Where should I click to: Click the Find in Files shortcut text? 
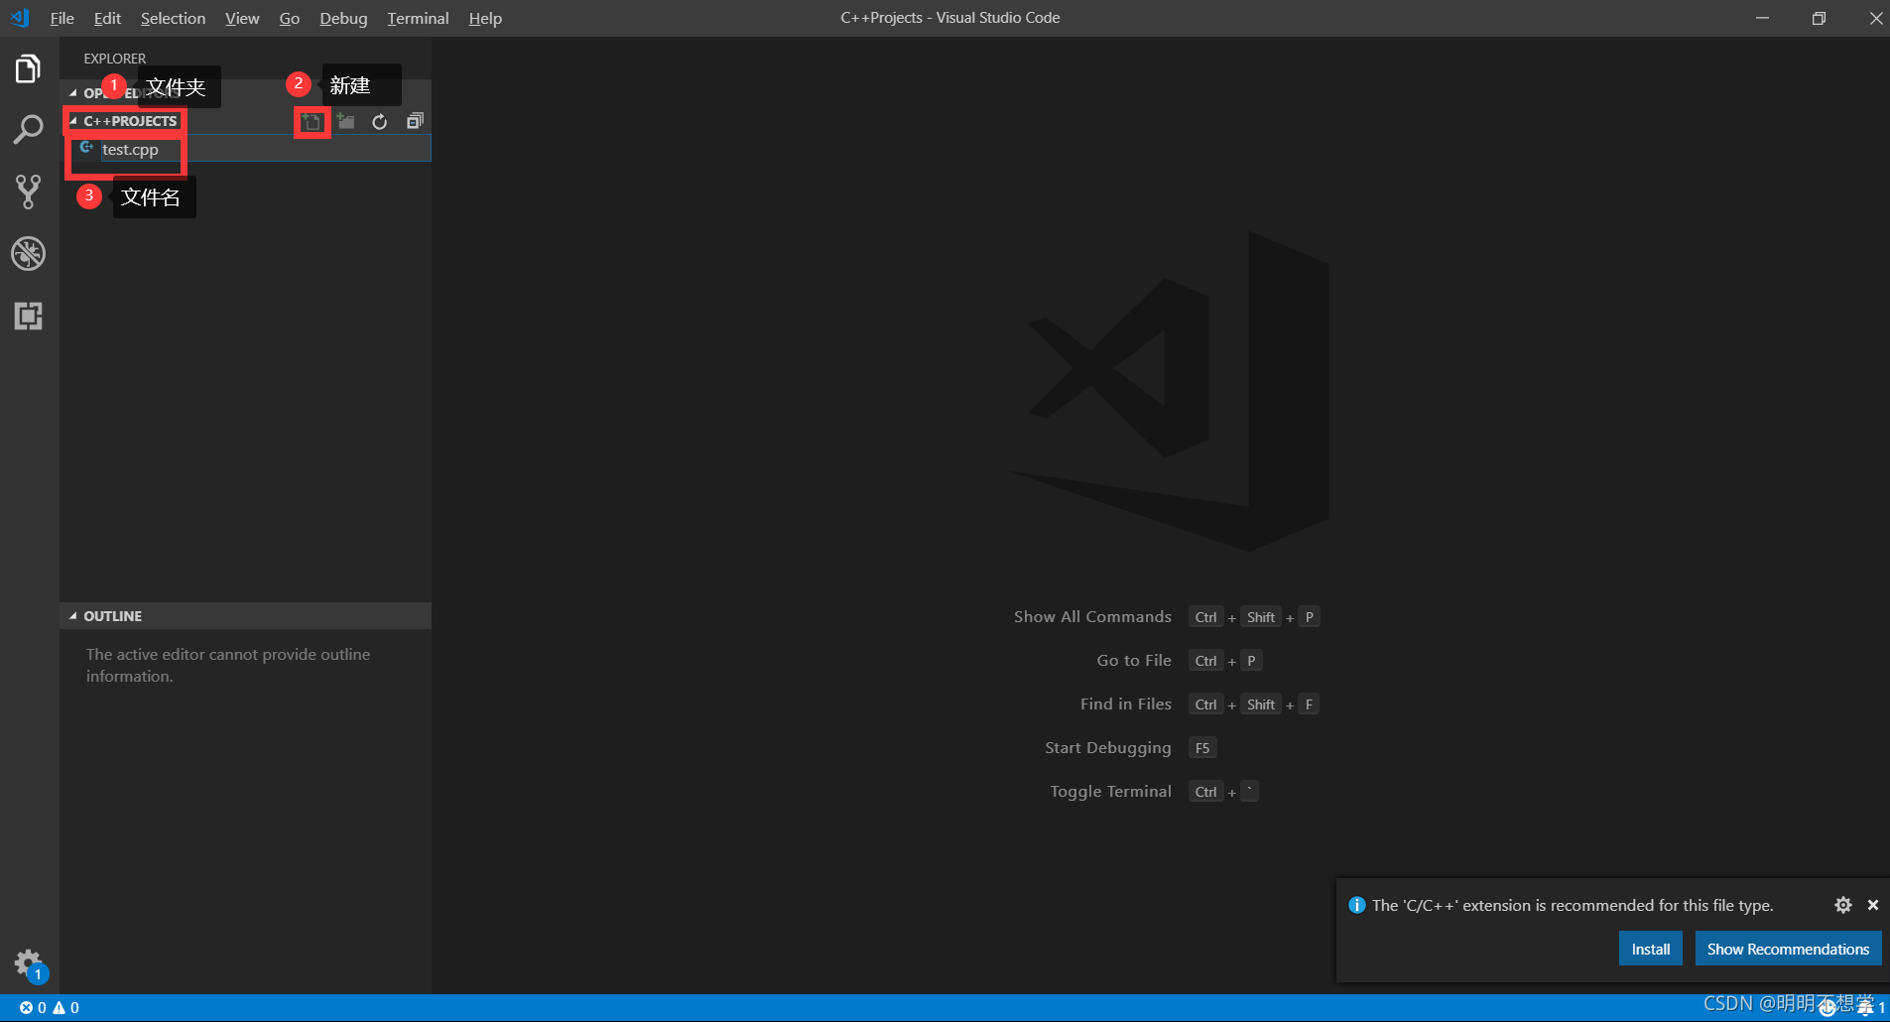point(1126,703)
